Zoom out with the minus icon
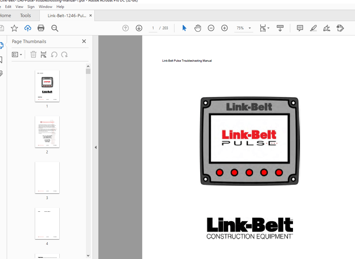 tap(211, 28)
